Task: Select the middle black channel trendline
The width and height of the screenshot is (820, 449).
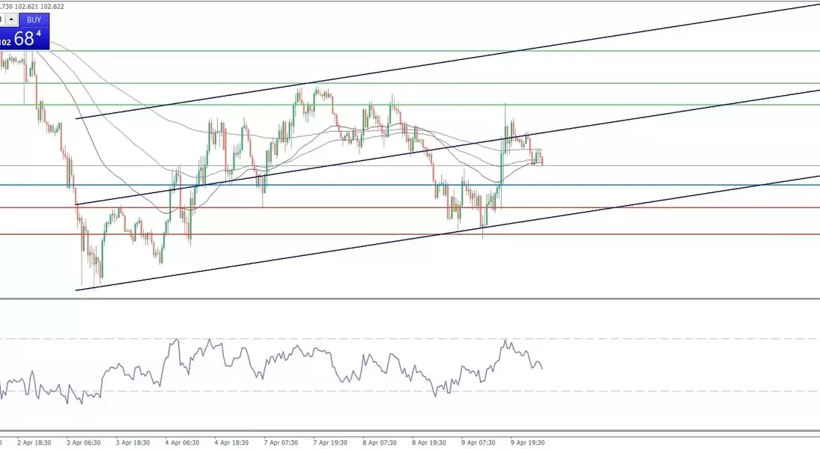Action: (x=674, y=111)
